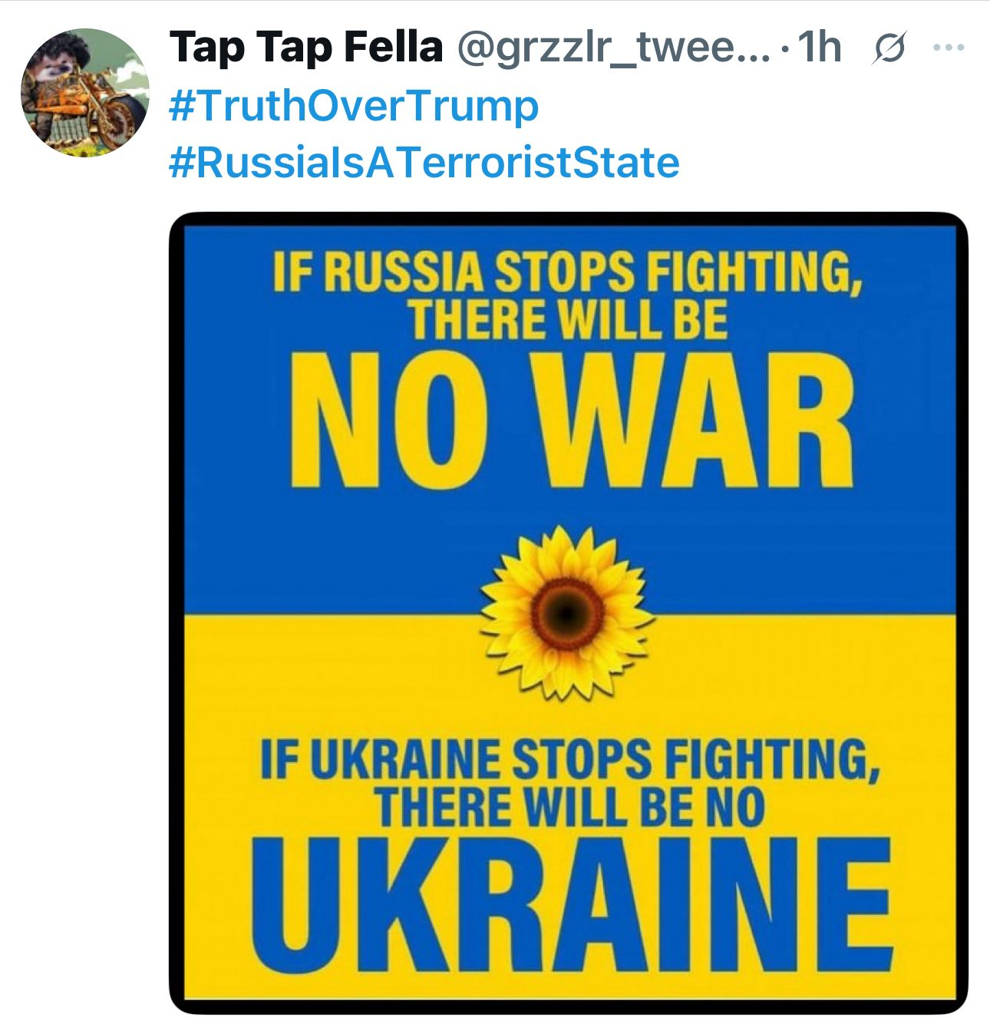Open the three-dot more options menu
The width and height of the screenshot is (990, 1030).
948,48
